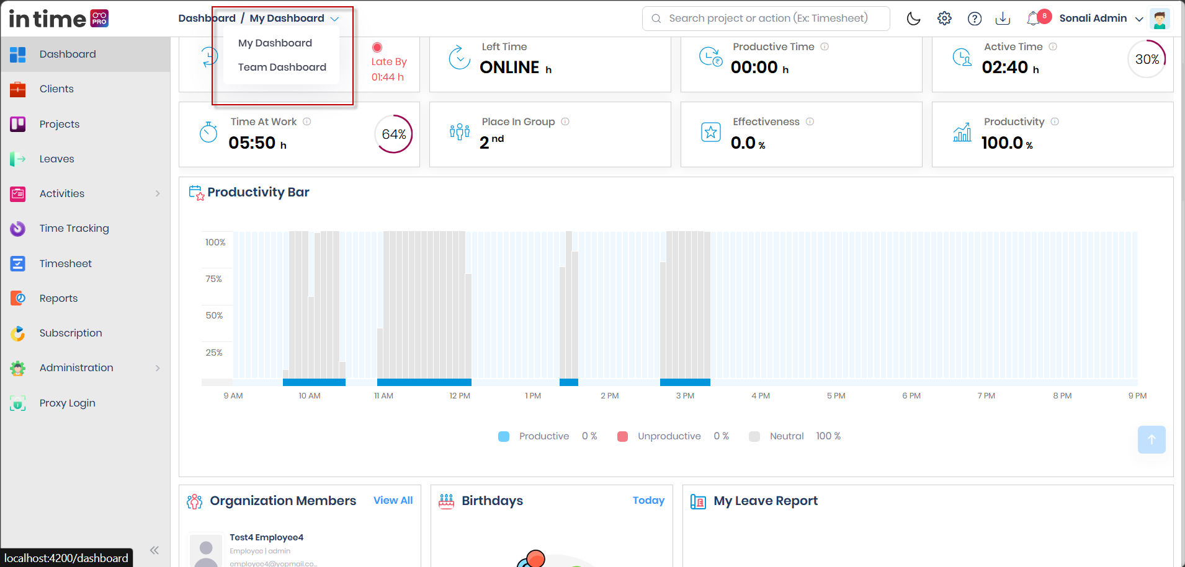Click the Time At Work stopwatch icon
Image resolution: width=1185 pixels, height=567 pixels.
pyautogui.click(x=208, y=132)
